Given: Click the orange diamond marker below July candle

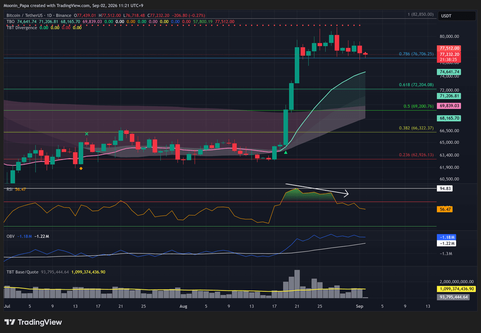Looking at the screenshot, I should click(81, 168).
